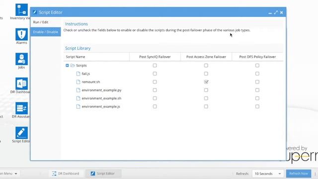The image size is (318, 179).
Task: Enable environment_example.py Post Access Zone Failover
Action: [206, 90]
